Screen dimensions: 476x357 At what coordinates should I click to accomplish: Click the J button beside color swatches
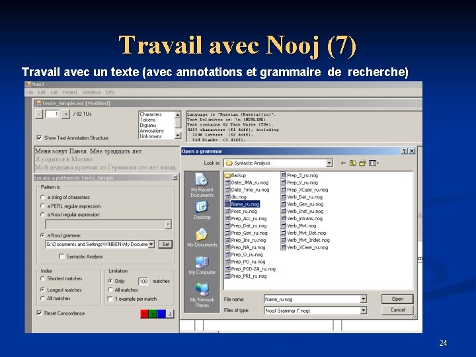pos(171,314)
